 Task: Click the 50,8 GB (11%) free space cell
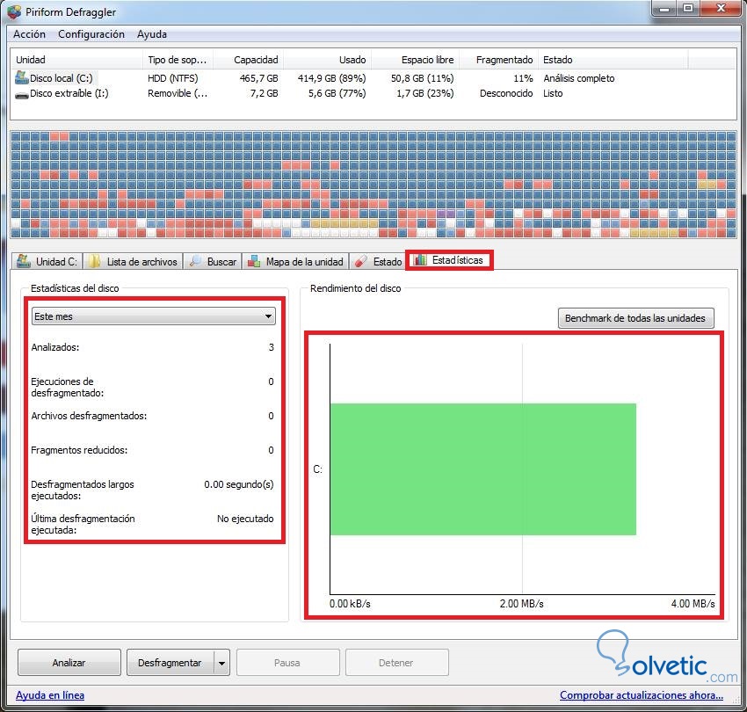tap(422, 78)
